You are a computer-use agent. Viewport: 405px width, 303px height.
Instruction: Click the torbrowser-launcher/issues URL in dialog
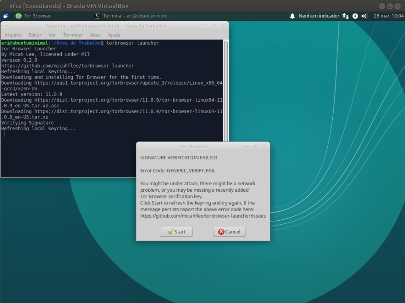pos(203,216)
